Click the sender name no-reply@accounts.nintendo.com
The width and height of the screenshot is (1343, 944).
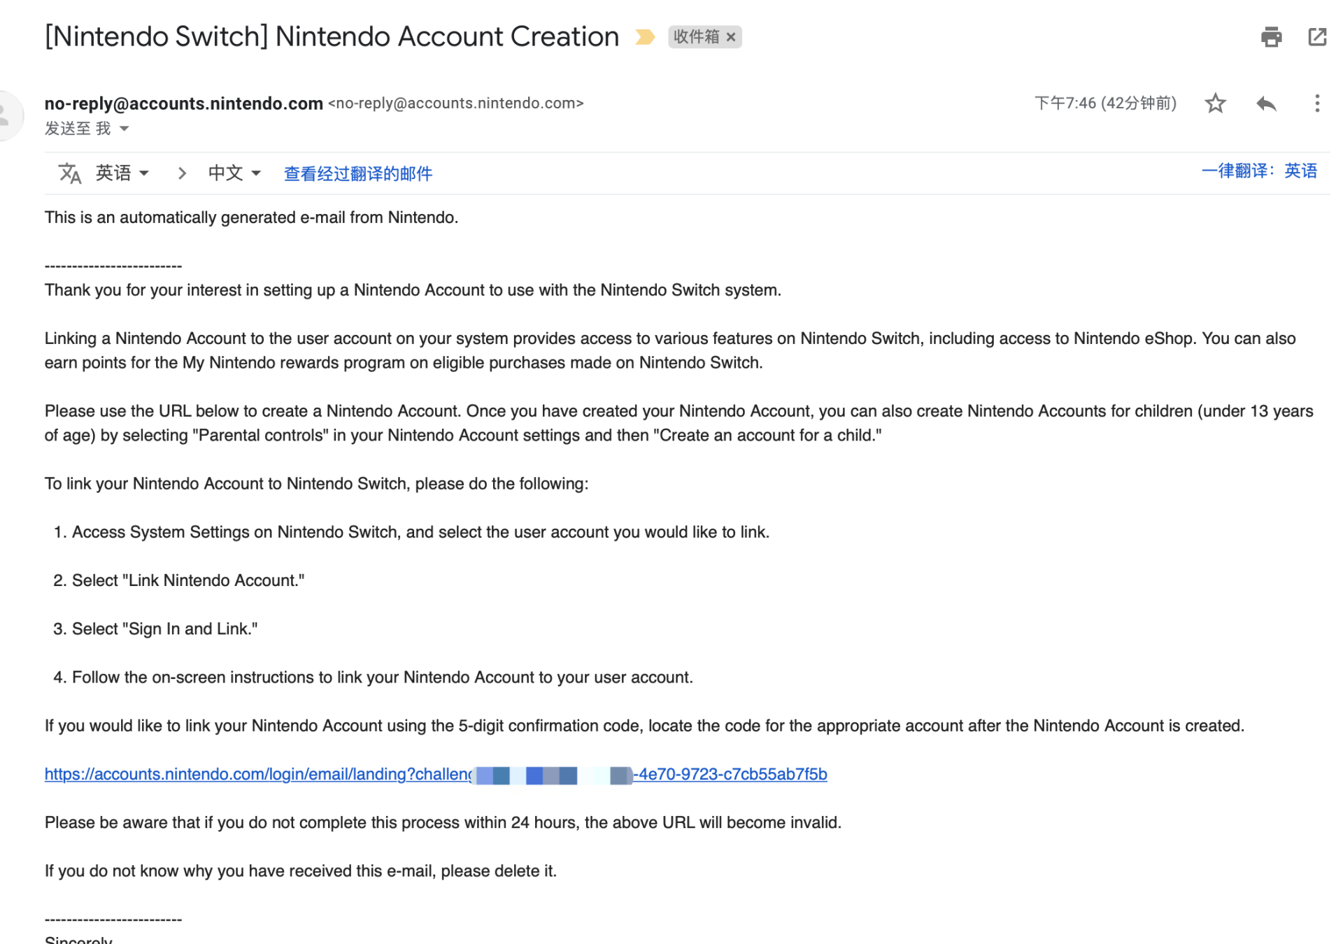(184, 103)
